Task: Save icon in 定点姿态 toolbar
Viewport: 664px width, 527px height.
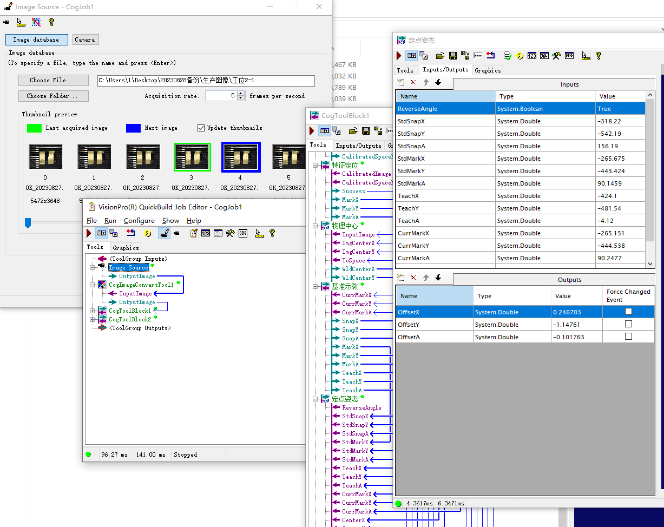Action: (x=453, y=56)
